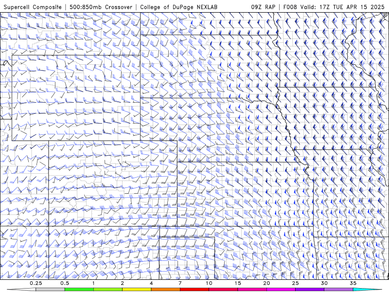Click the "35" color bar label
Screen dimensions: 389x292
click(354, 283)
